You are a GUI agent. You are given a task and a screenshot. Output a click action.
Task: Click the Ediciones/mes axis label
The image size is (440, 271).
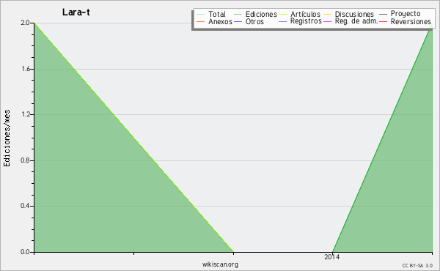tap(7, 138)
